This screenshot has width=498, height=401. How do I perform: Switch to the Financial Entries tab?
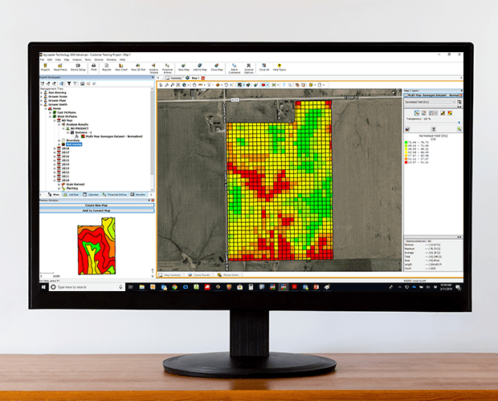pos(116,194)
